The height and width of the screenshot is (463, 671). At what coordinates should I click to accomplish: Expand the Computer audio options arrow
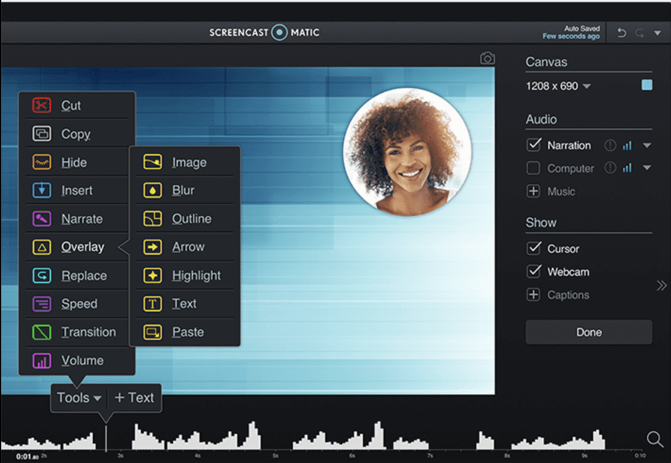(x=647, y=168)
